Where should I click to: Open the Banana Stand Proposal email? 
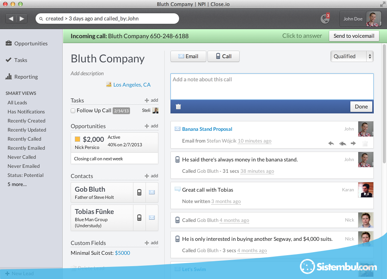point(207,129)
